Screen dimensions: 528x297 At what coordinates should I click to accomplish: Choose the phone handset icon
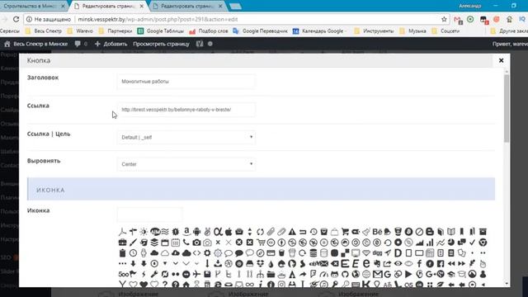point(186,242)
